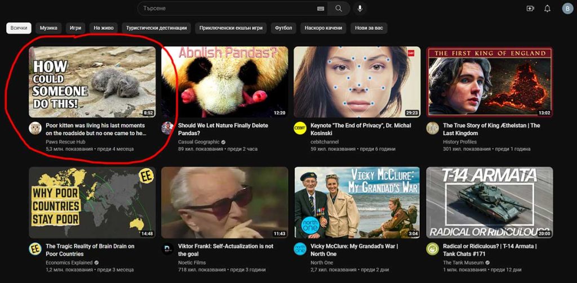577x283 pixels.
Task: Open the on-screen keyboard icon in search
Action: point(321,8)
